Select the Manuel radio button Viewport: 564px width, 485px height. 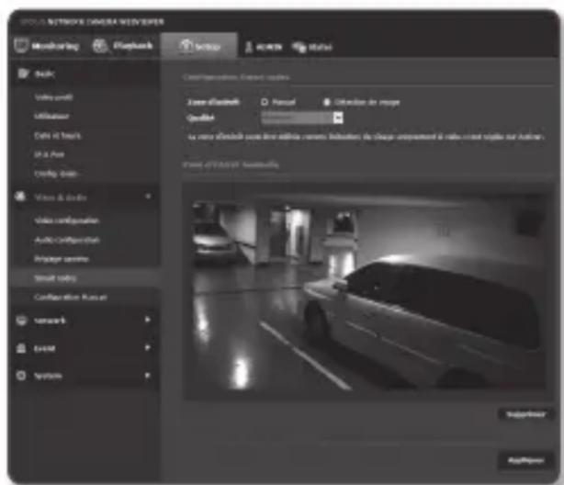(265, 102)
